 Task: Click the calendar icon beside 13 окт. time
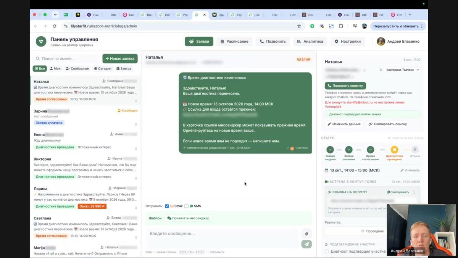coord(326,170)
